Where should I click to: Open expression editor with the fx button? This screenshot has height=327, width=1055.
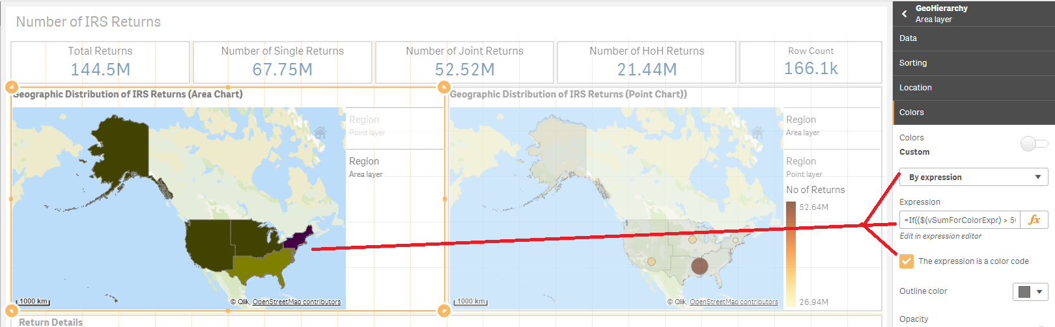[x=1034, y=220]
